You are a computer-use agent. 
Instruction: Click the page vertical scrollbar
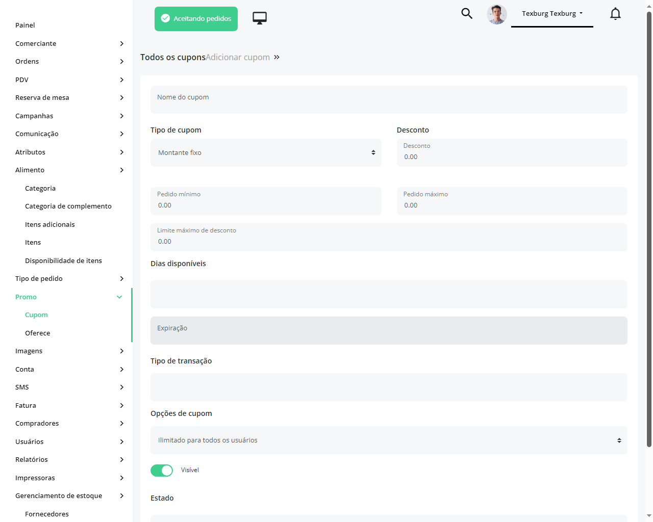649,229
